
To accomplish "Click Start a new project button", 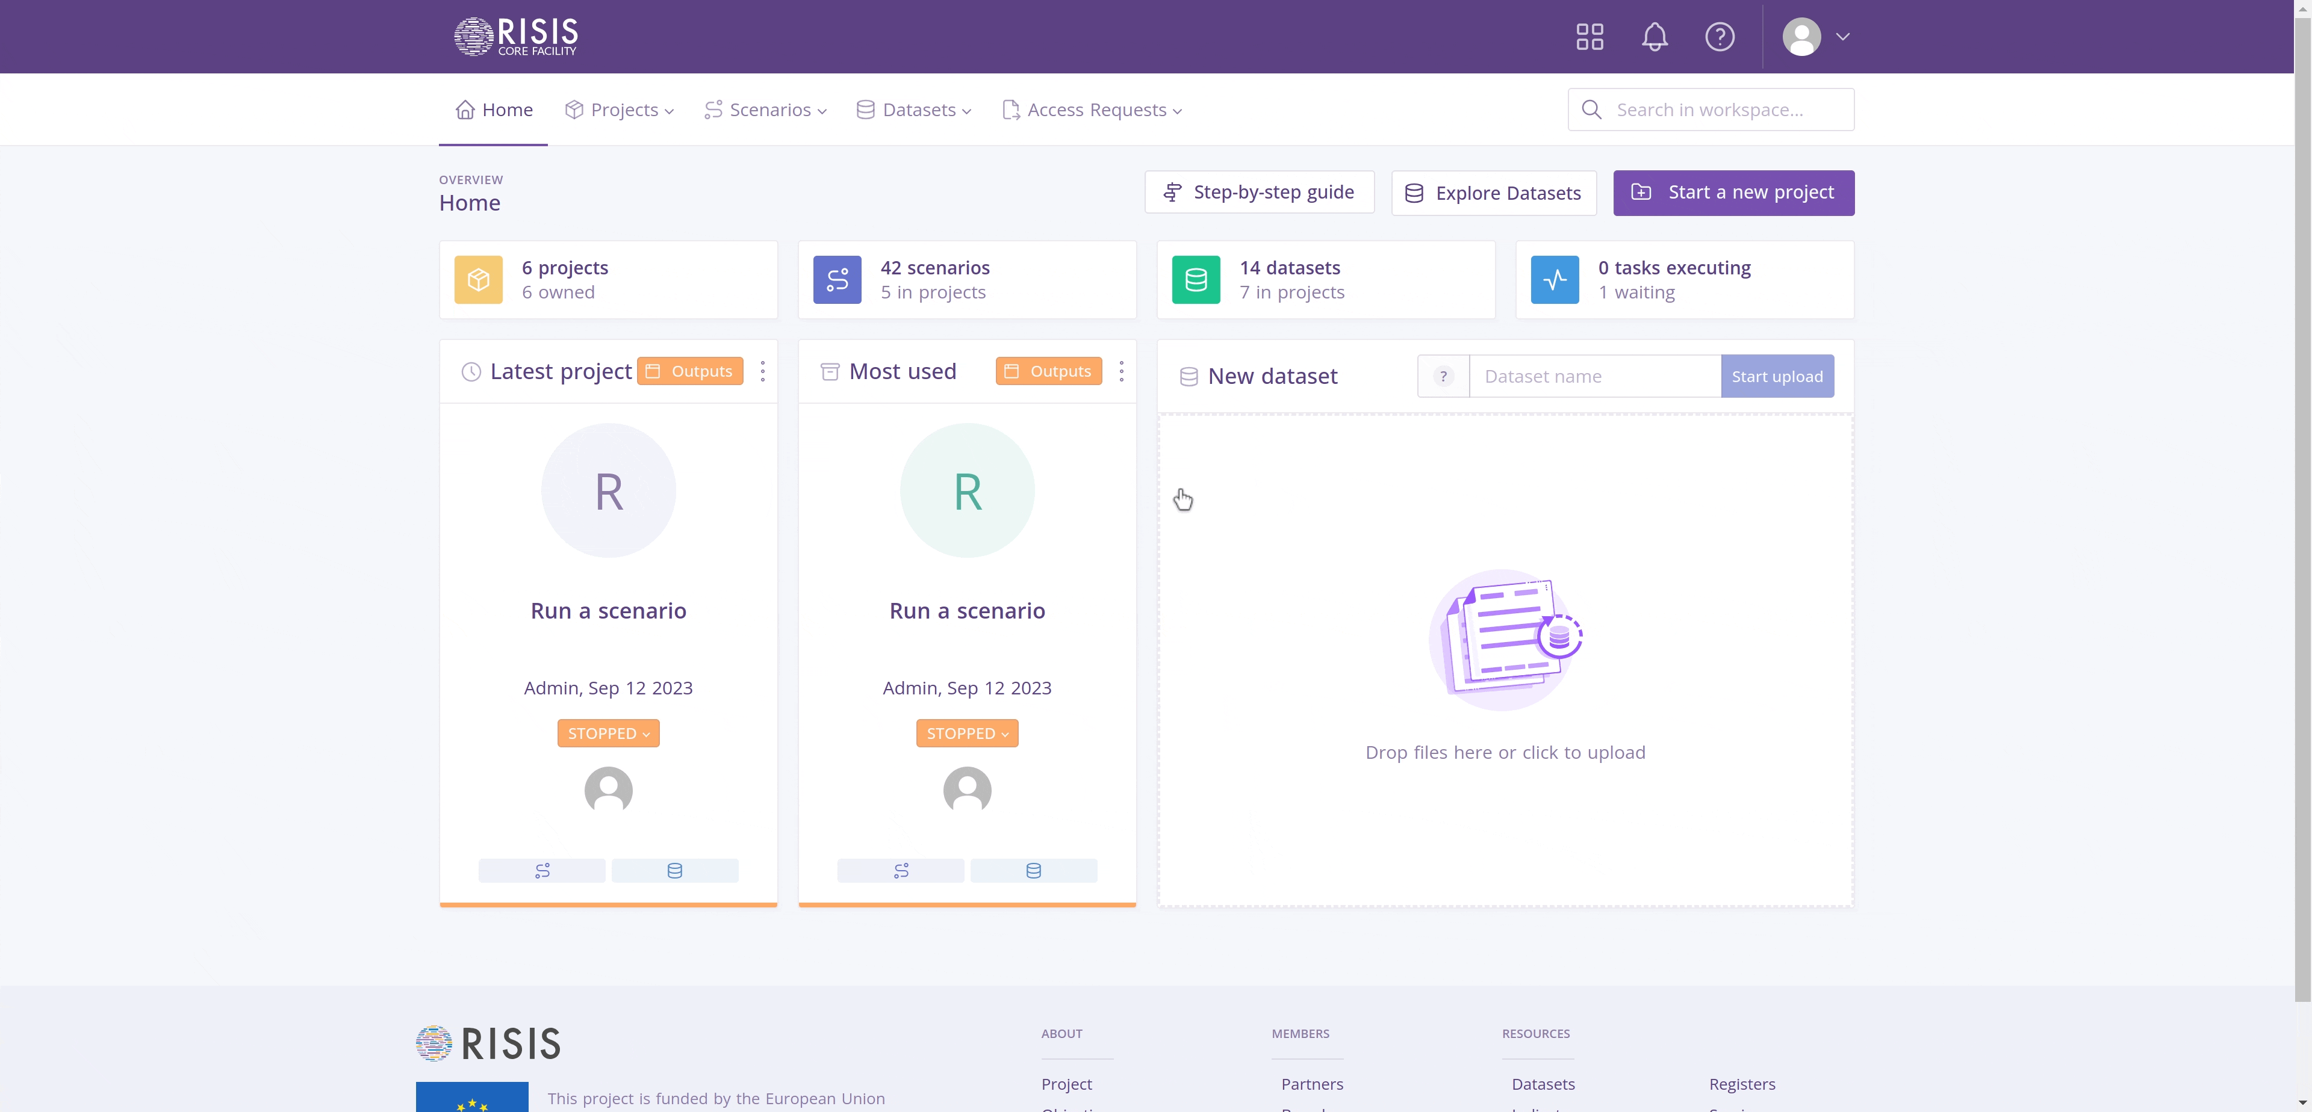I will [x=1733, y=193].
